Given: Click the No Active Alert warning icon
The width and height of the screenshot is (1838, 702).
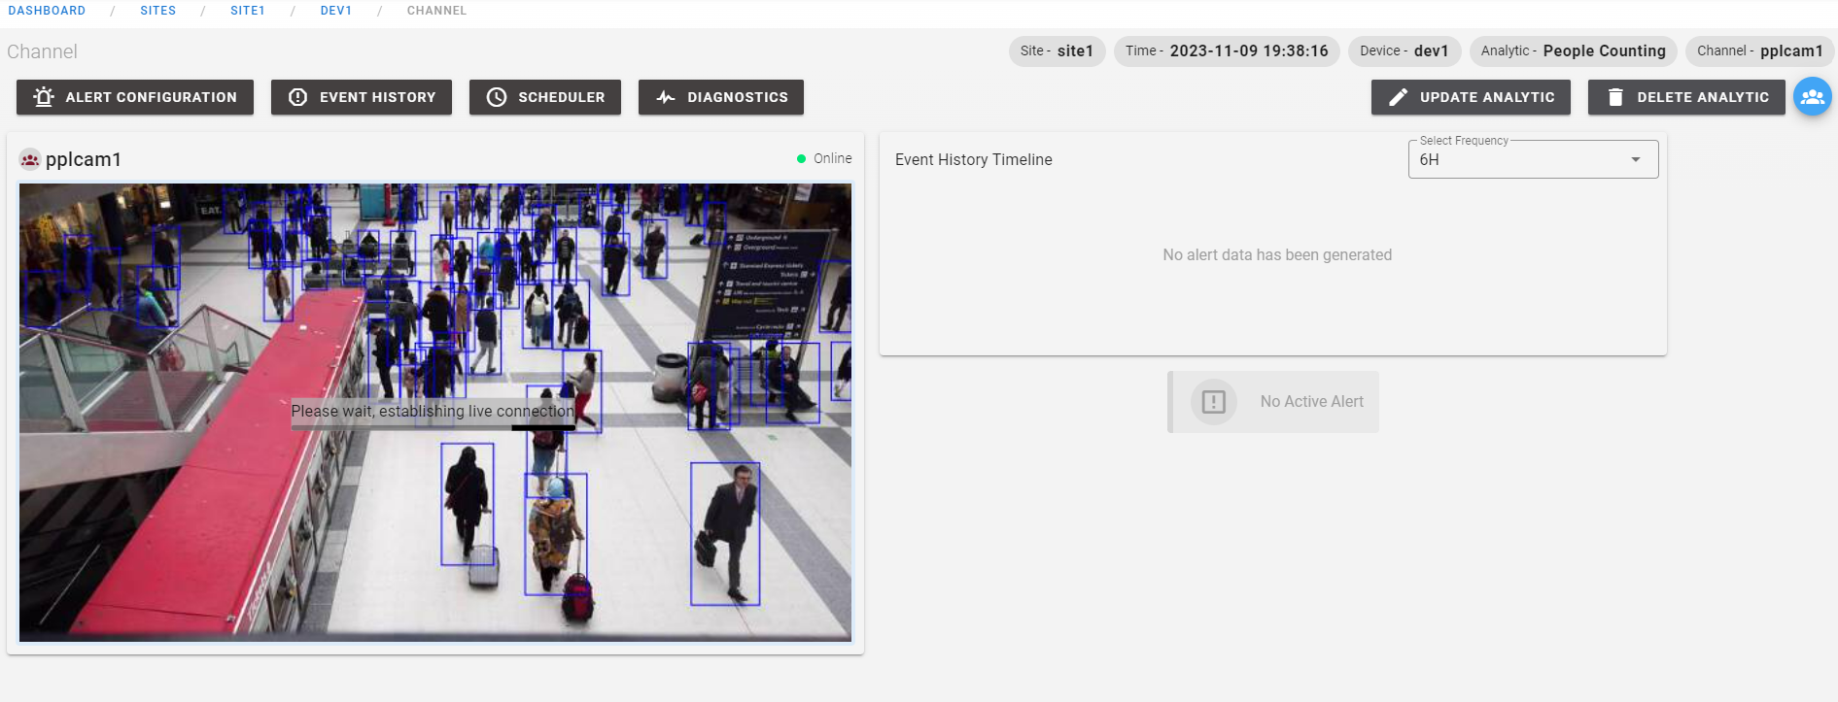Looking at the screenshot, I should [x=1213, y=402].
